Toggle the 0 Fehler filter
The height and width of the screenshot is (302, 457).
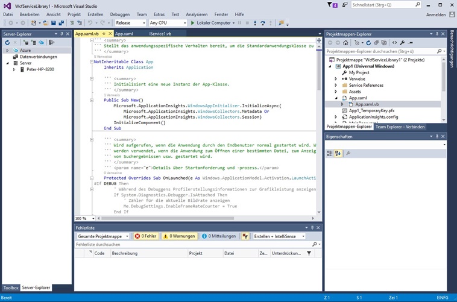[145, 236]
